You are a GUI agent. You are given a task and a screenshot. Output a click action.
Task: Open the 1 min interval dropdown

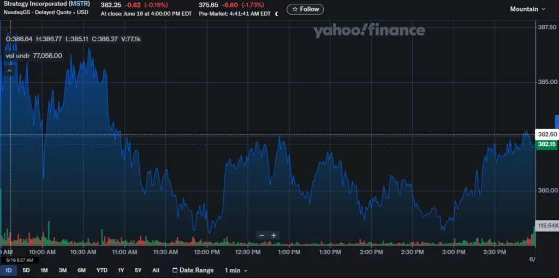(x=236, y=270)
